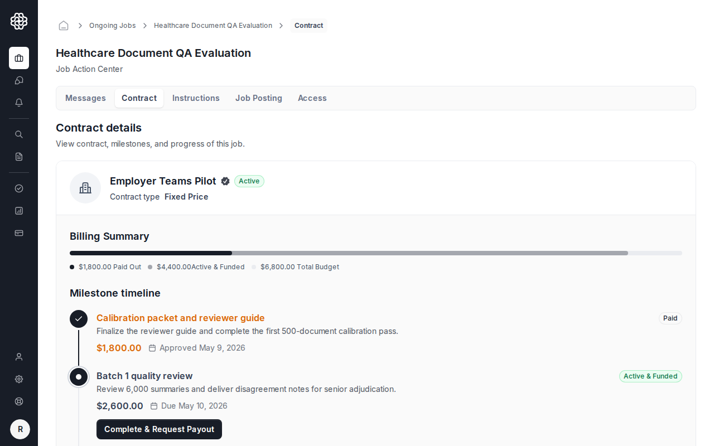Click the completed checkmark milestone marker
This screenshot has height=446, width=714.
click(79, 319)
